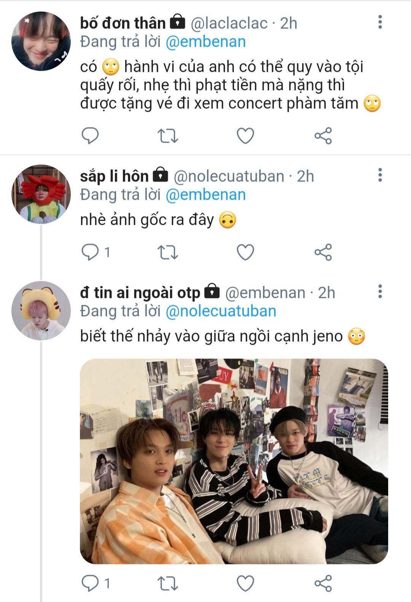
Task: Open more options for sắp li hôn tweet
Action: [x=380, y=175]
